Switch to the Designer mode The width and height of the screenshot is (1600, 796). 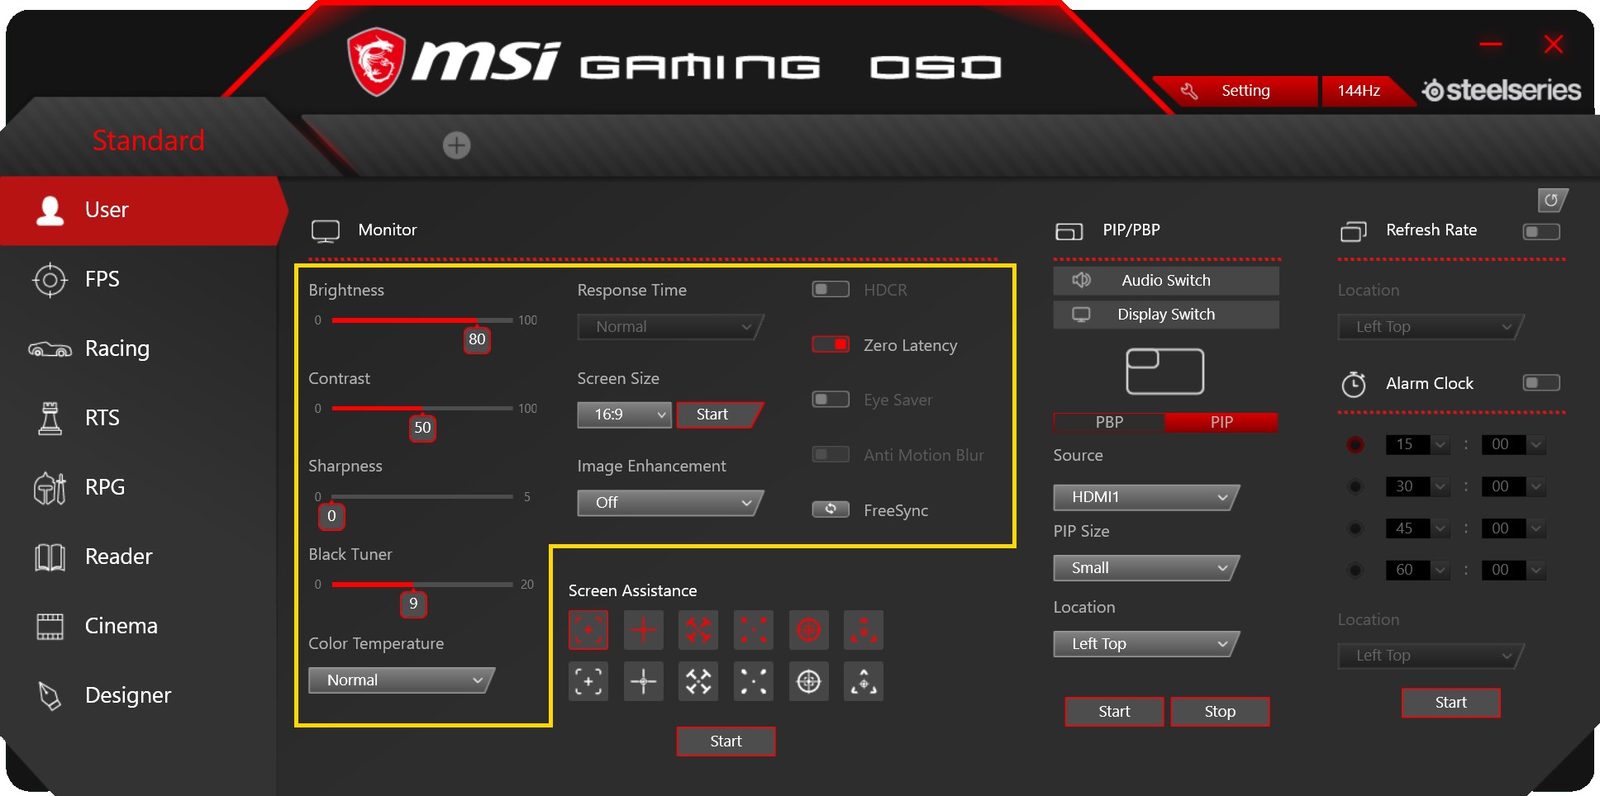coord(139,695)
